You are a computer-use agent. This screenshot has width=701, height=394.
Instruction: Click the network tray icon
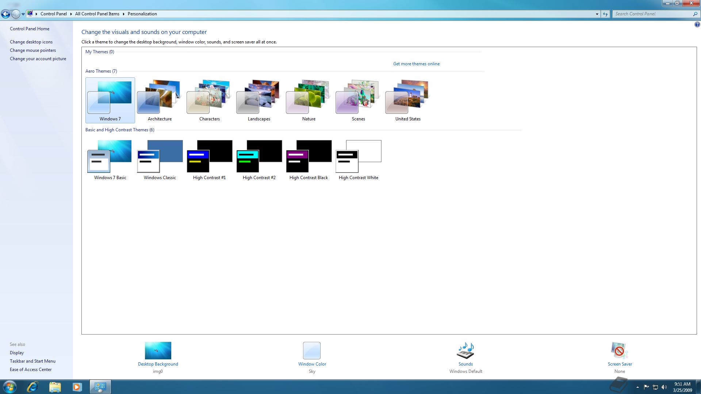pos(655,387)
